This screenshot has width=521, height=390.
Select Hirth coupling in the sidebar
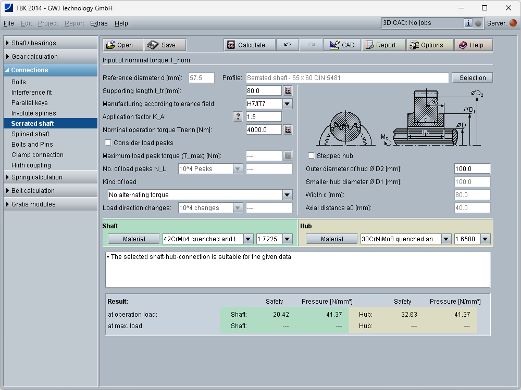click(x=31, y=165)
